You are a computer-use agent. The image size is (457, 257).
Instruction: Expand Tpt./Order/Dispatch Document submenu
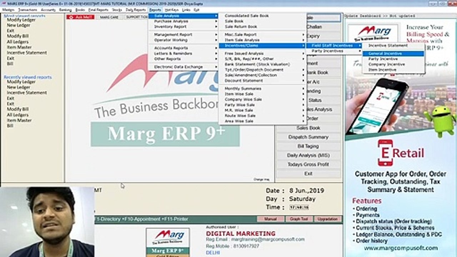[262, 70]
